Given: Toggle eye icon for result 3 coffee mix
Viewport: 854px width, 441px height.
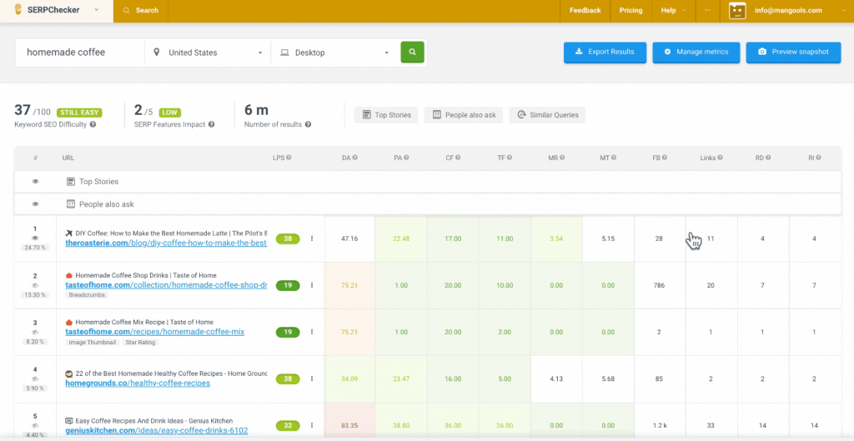Looking at the screenshot, I should tap(35, 331).
